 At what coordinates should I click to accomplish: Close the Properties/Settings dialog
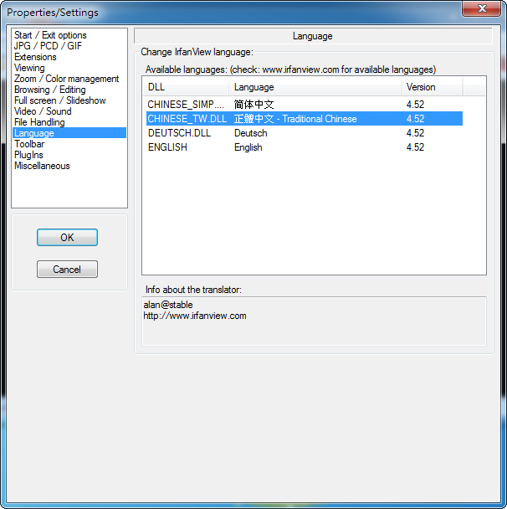[481, 8]
